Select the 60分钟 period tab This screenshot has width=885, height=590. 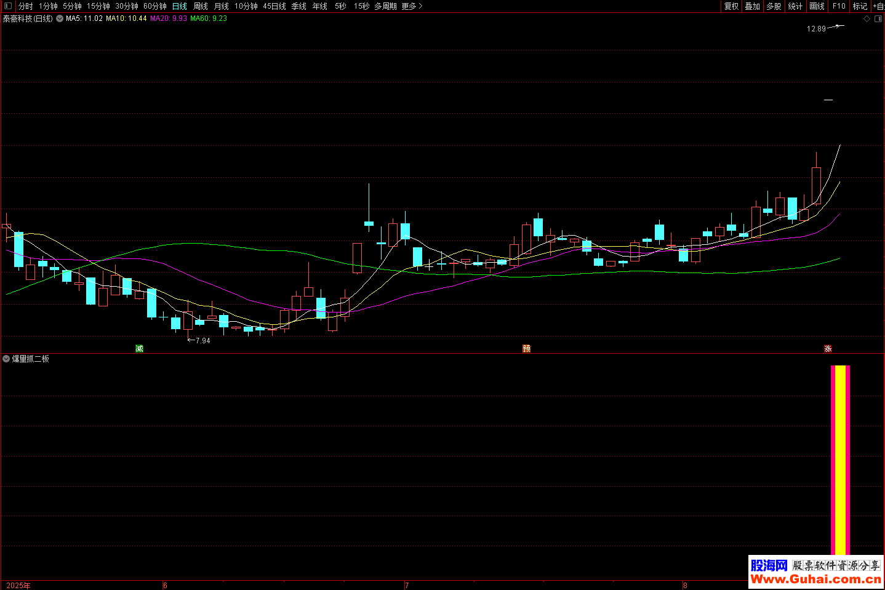coord(155,6)
